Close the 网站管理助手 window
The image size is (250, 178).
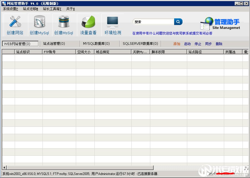click(x=246, y=3)
